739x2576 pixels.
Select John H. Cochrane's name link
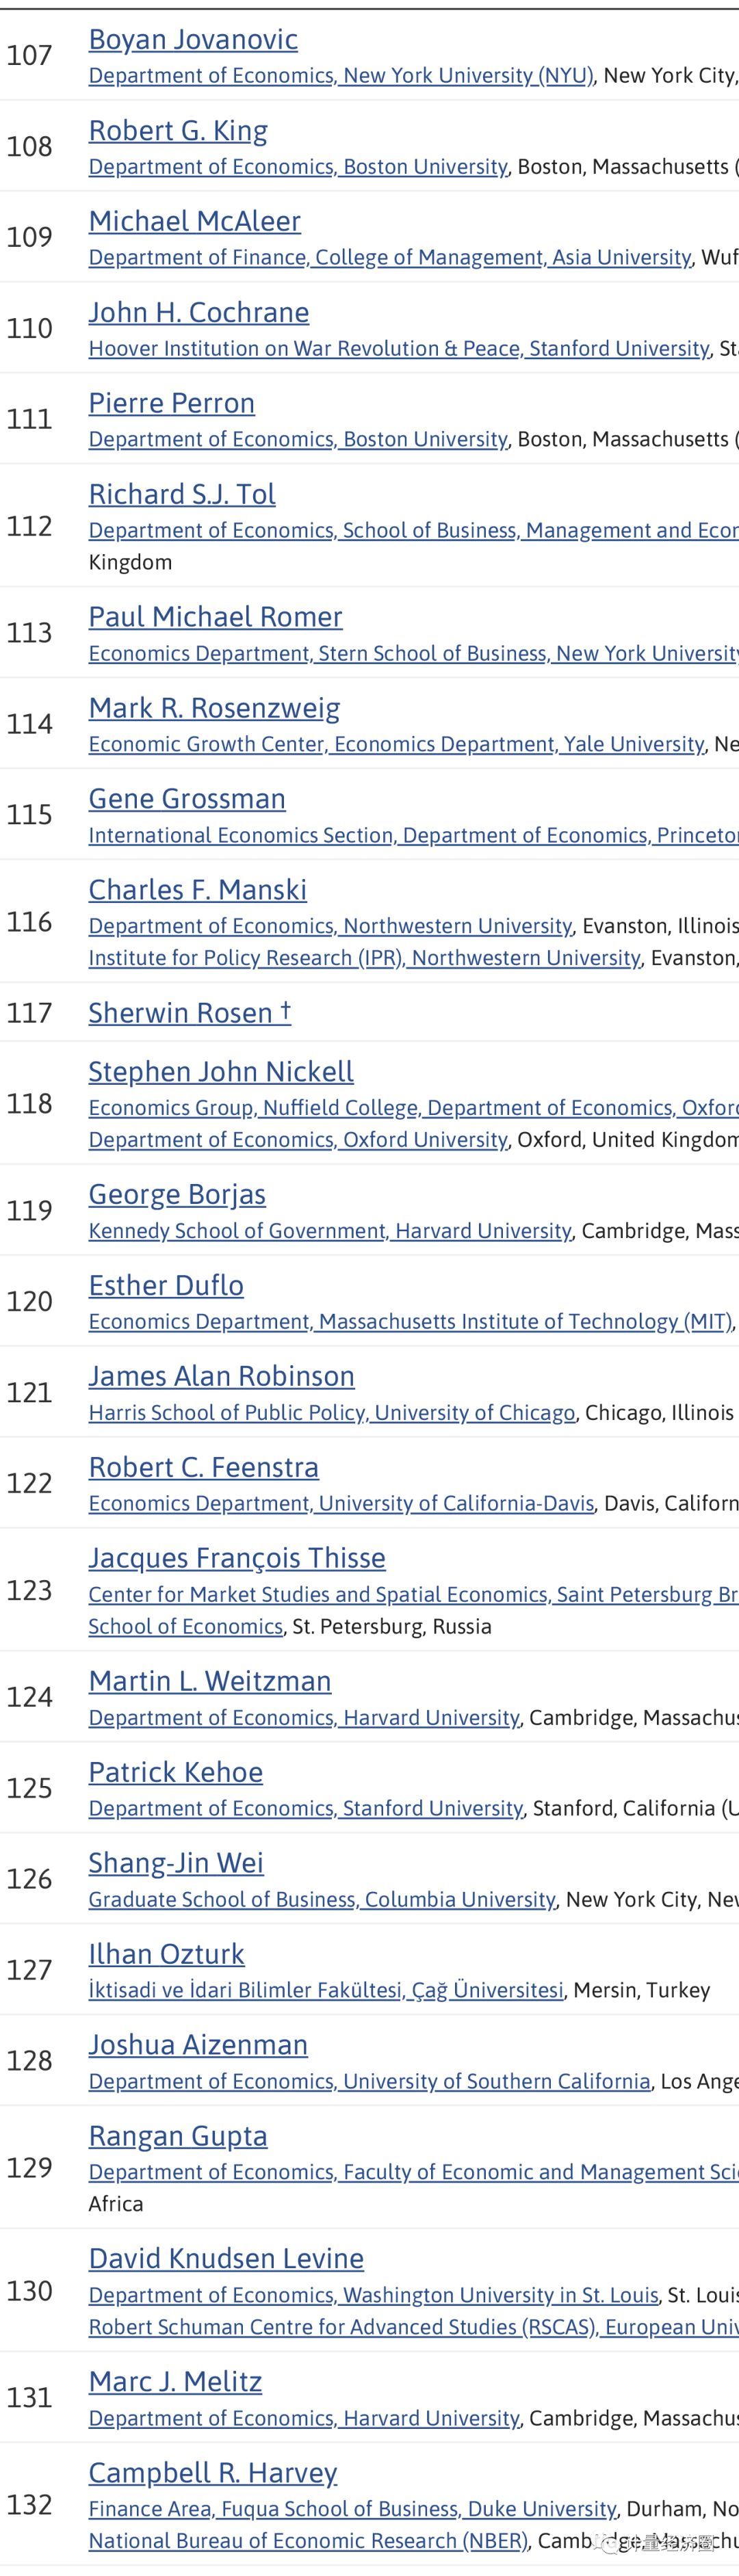(x=198, y=312)
